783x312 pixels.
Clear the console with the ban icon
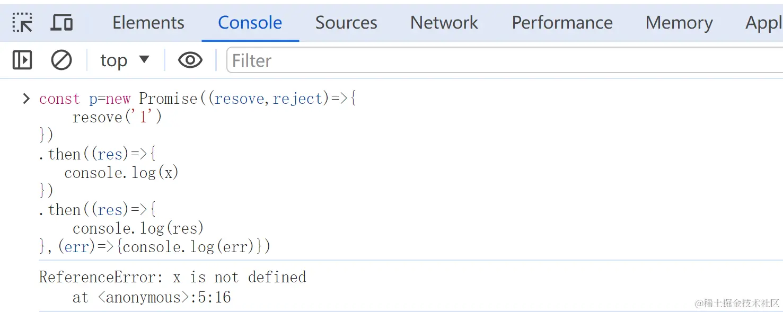pyautogui.click(x=61, y=60)
